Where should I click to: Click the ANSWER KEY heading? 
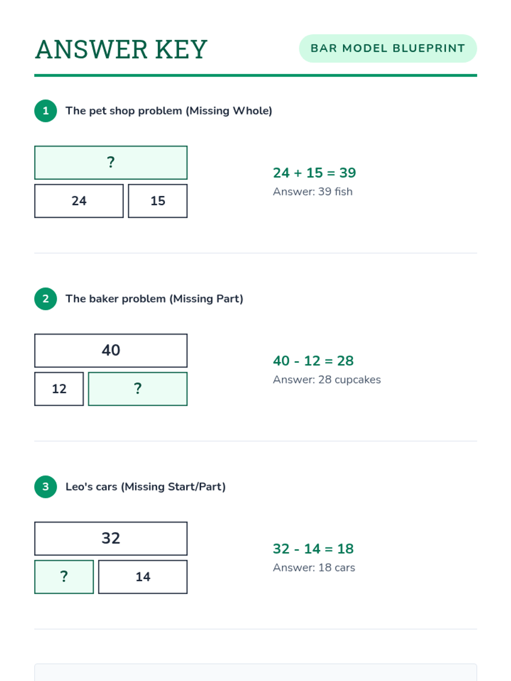(121, 49)
